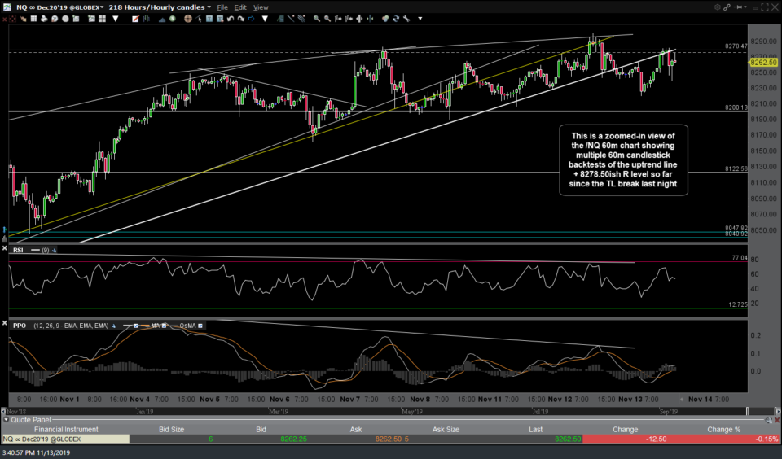Click the bid price 8262.25
The image size is (782, 459).
tap(294, 439)
